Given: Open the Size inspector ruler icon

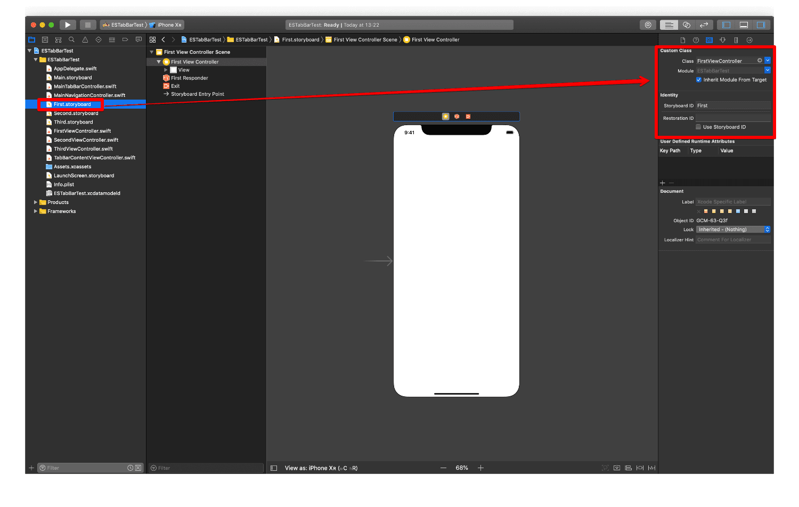Looking at the screenshot, I should (x=736, y=40).
